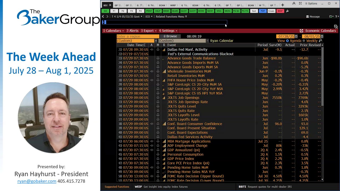Open the Settings dropdown menu
Image resolution: width=340 pixels, height=191 pixels.
pos(168,31)
